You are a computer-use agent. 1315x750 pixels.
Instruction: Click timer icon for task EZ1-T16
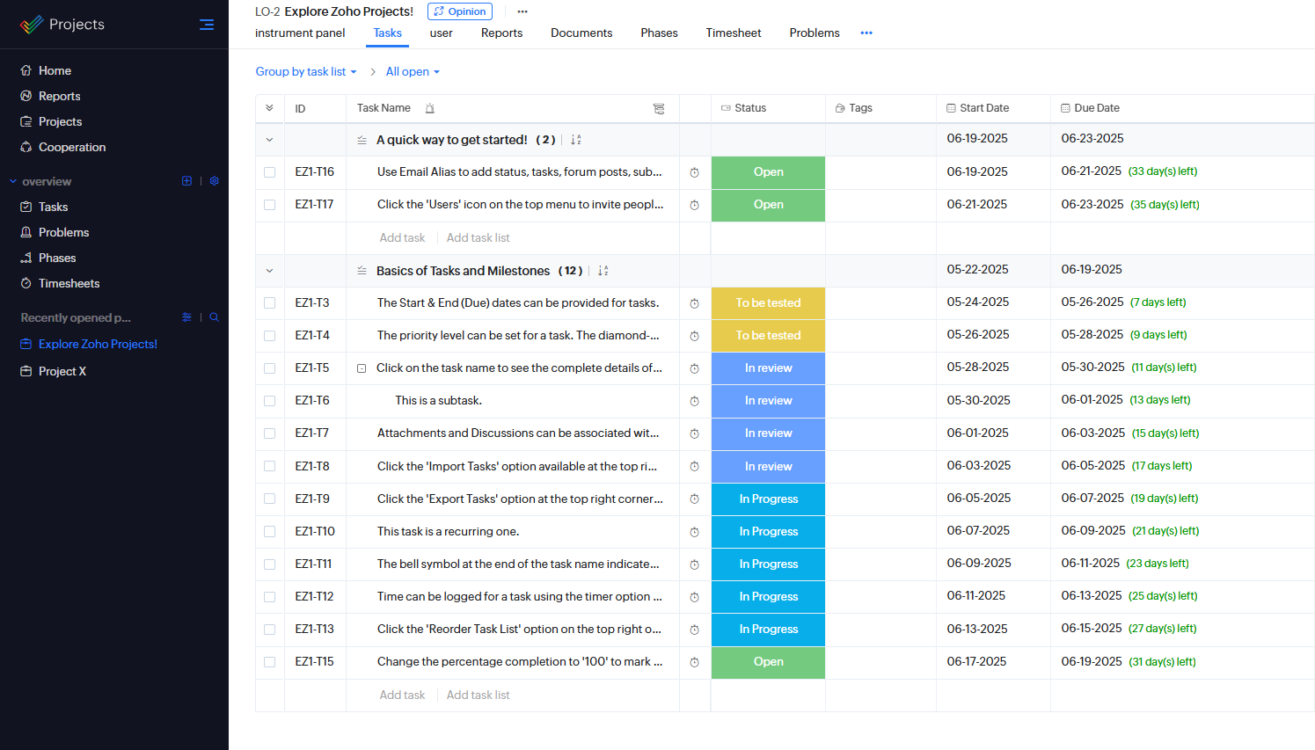click(x=695, y=172)
